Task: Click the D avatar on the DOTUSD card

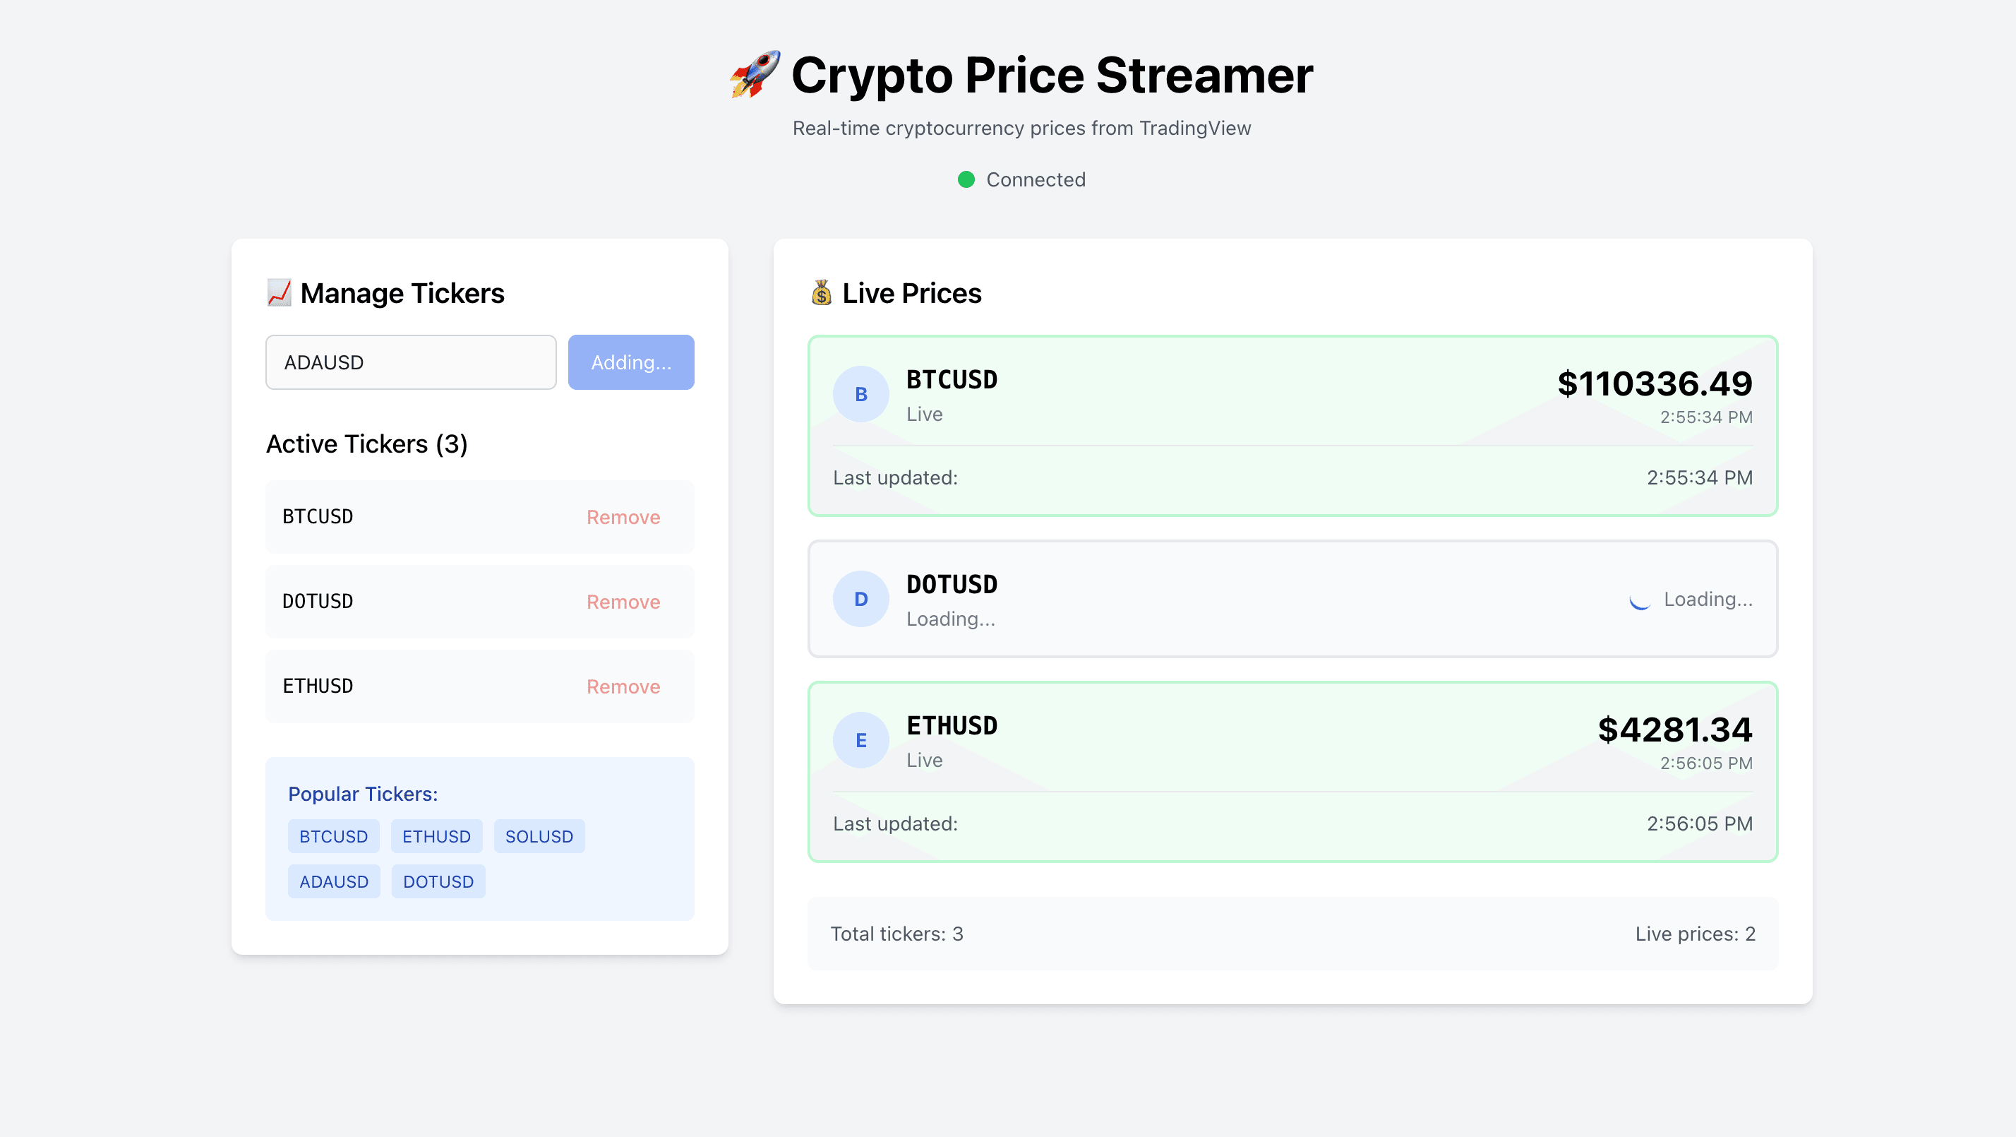Action: [861, 599]
